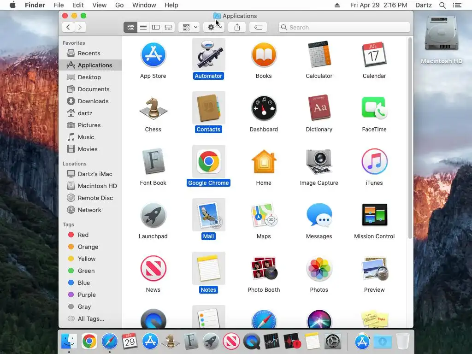Pick the Calendar app icon
Image resolution: width=472 pixels, height=354 pixels.
coord(374,55)
